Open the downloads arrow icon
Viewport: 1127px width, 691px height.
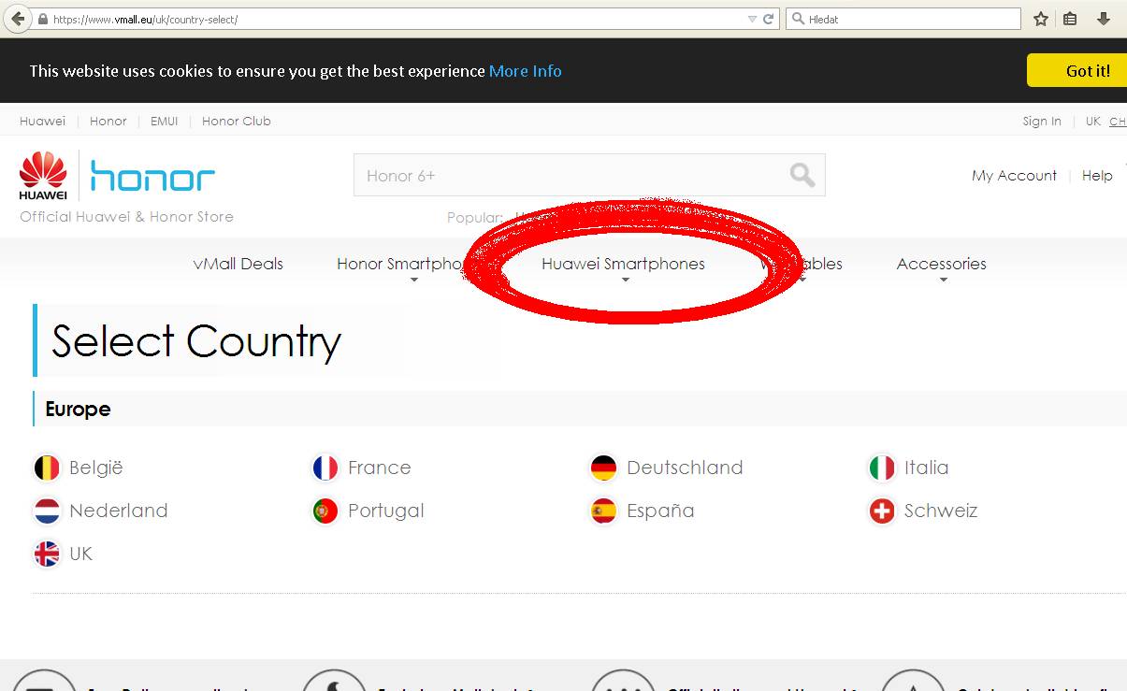1104,19
